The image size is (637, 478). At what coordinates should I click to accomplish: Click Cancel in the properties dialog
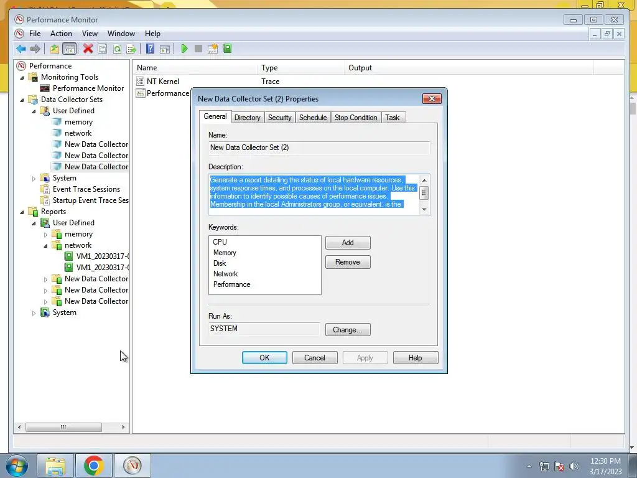pos(315,358)
